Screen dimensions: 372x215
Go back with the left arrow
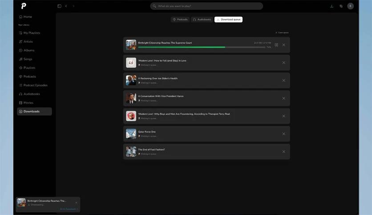(66, 6)
